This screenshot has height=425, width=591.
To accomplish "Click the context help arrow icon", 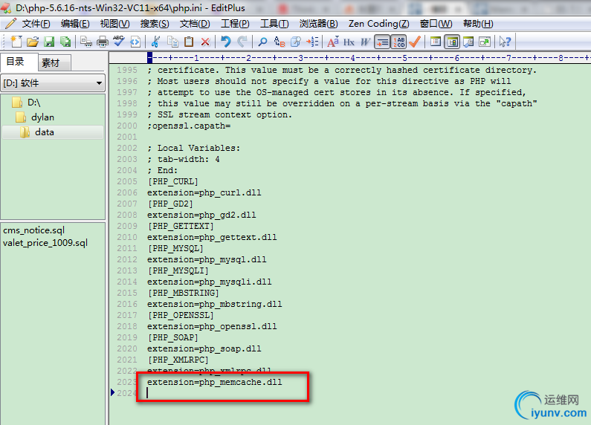I will pos(505,42).
